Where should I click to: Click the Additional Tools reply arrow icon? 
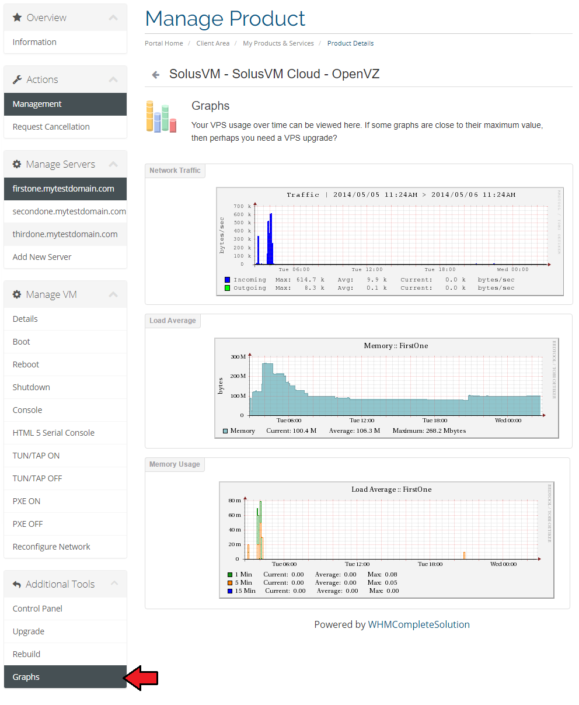pos(17,584)
